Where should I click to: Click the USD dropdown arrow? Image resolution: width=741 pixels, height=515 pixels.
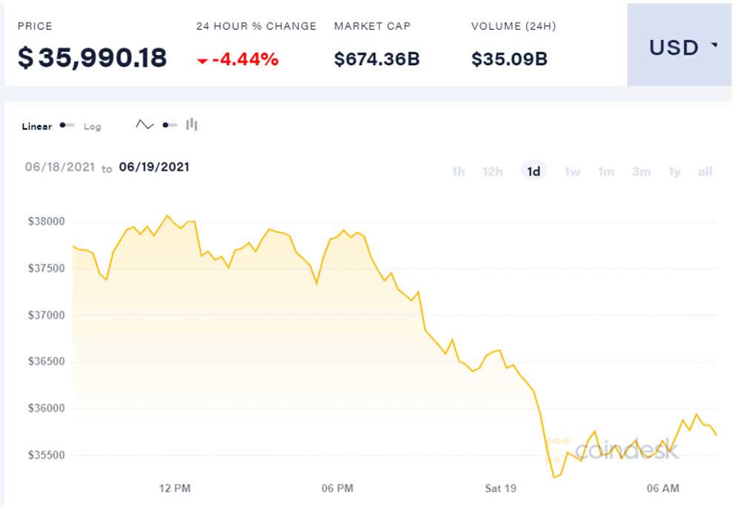click(714, 46)
